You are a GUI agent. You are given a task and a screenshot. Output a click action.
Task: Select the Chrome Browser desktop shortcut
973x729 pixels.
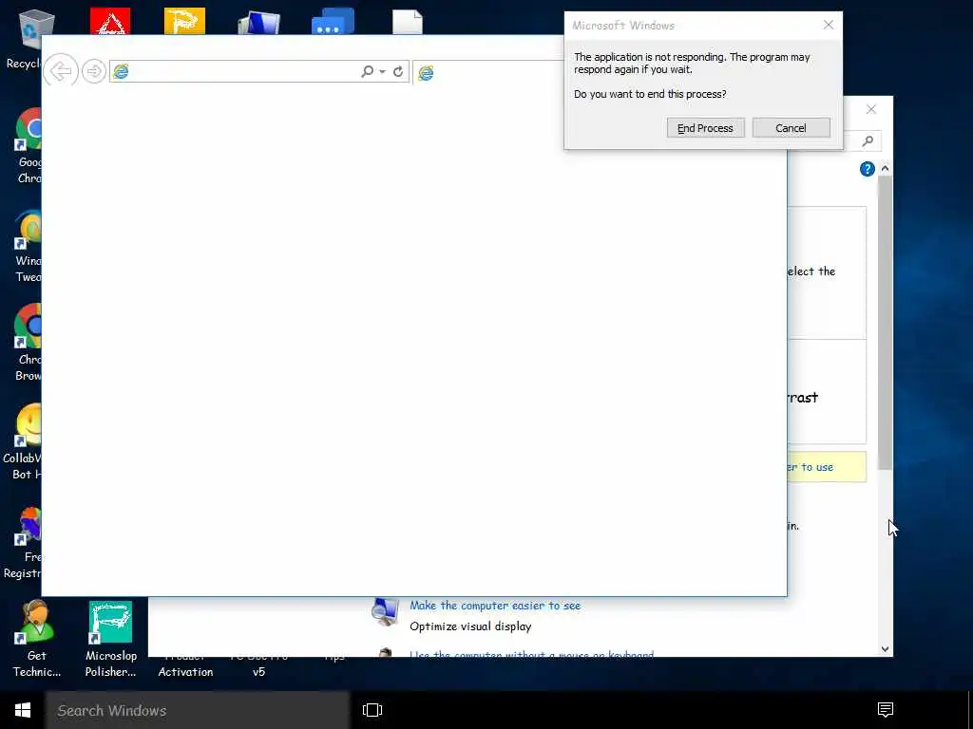pos(28,342)
